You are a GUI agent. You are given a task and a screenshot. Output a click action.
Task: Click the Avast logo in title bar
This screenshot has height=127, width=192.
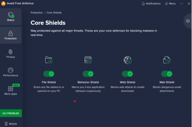point(3,3)
